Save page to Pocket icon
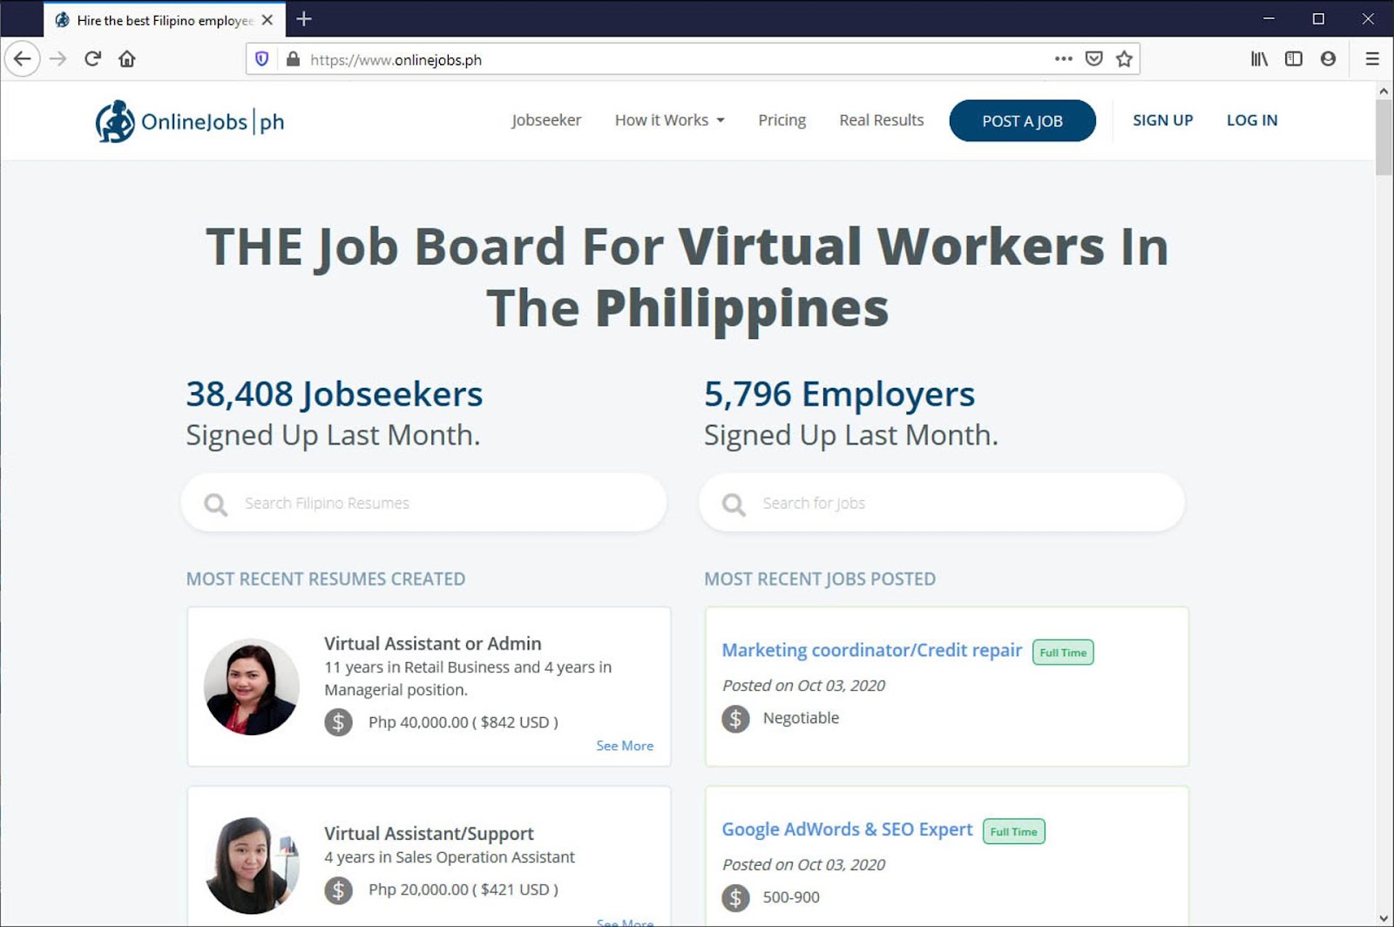Image resolution: width=1394 pixels, height=927 pixels. 1094,59
